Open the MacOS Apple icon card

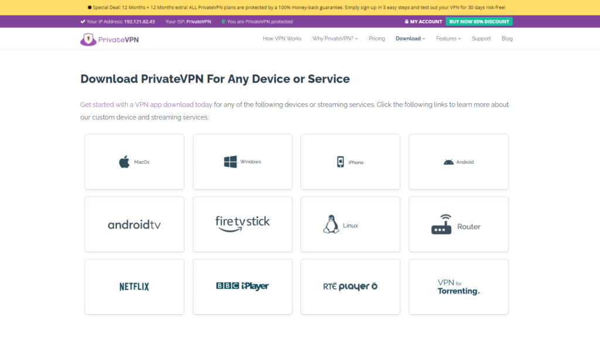click(x=134, y=162)
